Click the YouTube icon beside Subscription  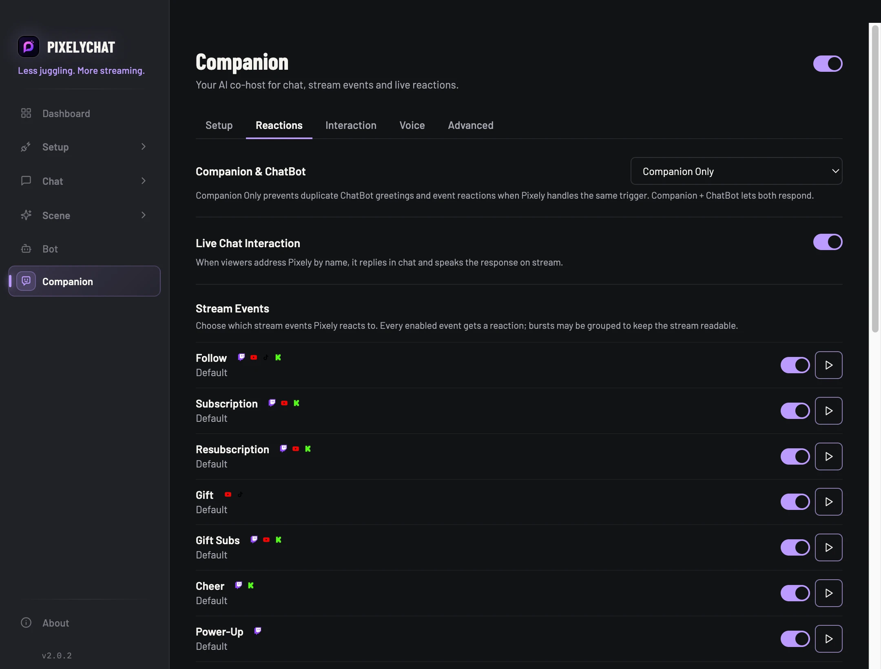point(284,403)
